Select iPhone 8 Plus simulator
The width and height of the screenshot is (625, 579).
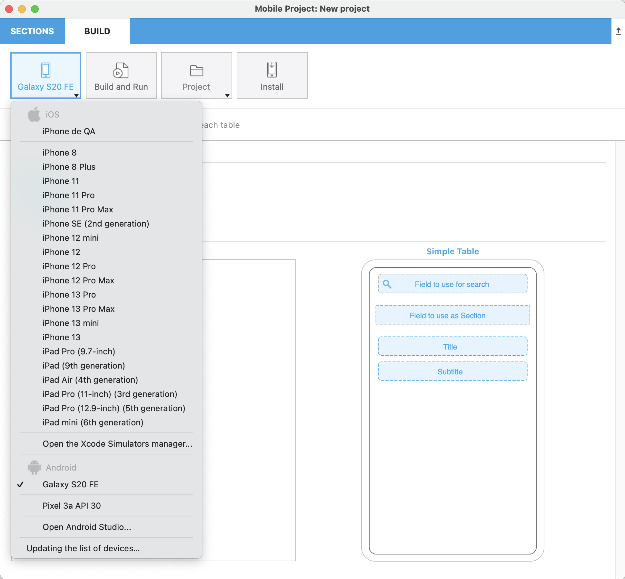(106, 167)
